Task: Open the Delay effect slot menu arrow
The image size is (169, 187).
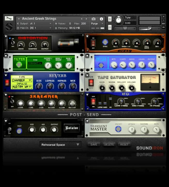Action: click(87, 36)
